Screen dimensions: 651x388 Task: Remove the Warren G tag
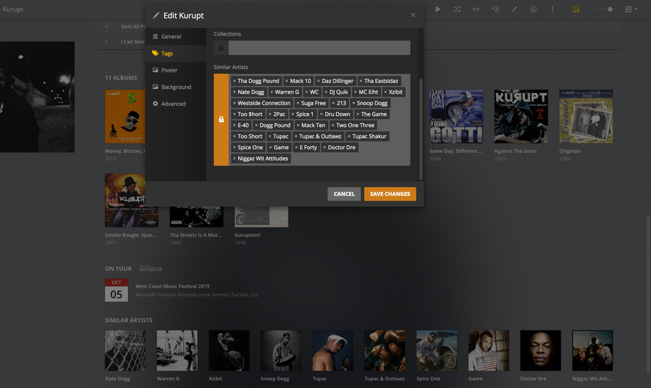click(271, 92)
